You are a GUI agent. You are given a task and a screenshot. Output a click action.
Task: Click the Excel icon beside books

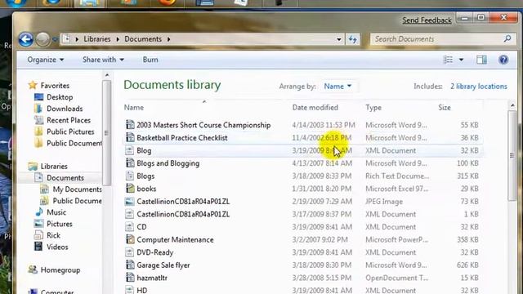pyautogui.click(x=130, y=189)
